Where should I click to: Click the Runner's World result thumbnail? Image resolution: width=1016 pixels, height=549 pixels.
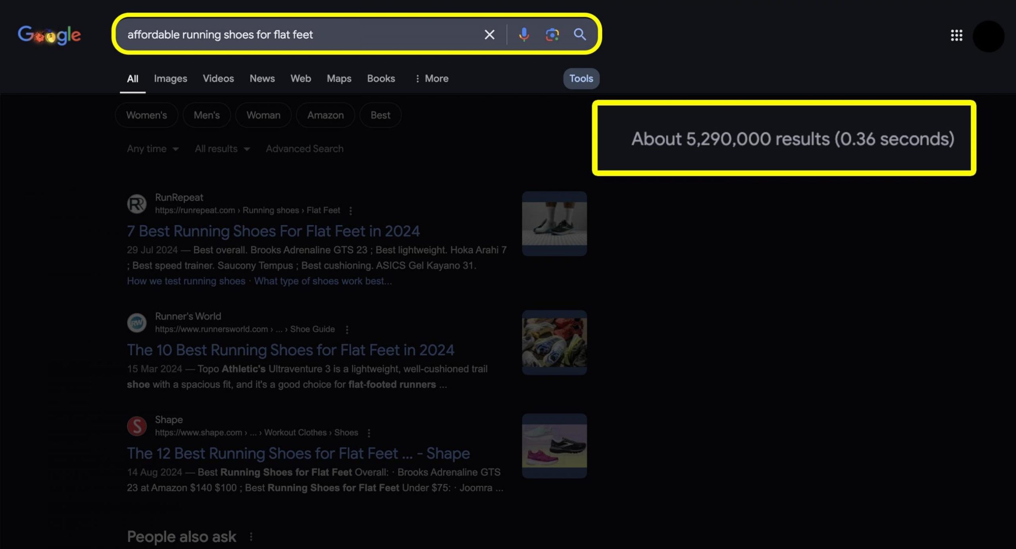tap(554, 342)
